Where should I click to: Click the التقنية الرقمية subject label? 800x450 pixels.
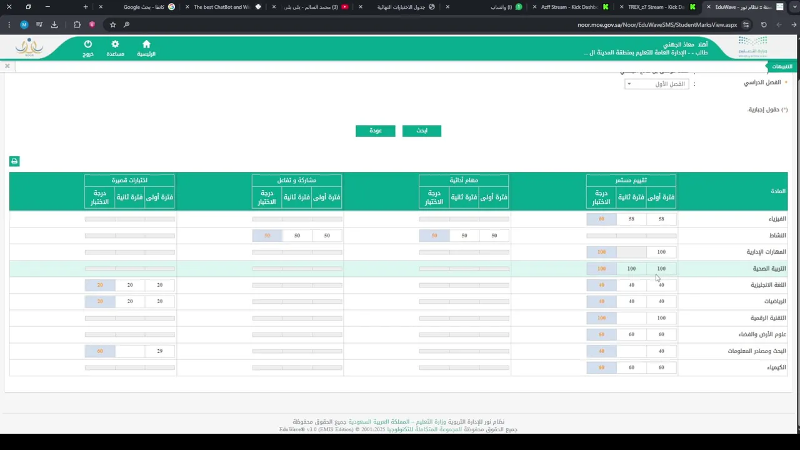coord(769,318)
